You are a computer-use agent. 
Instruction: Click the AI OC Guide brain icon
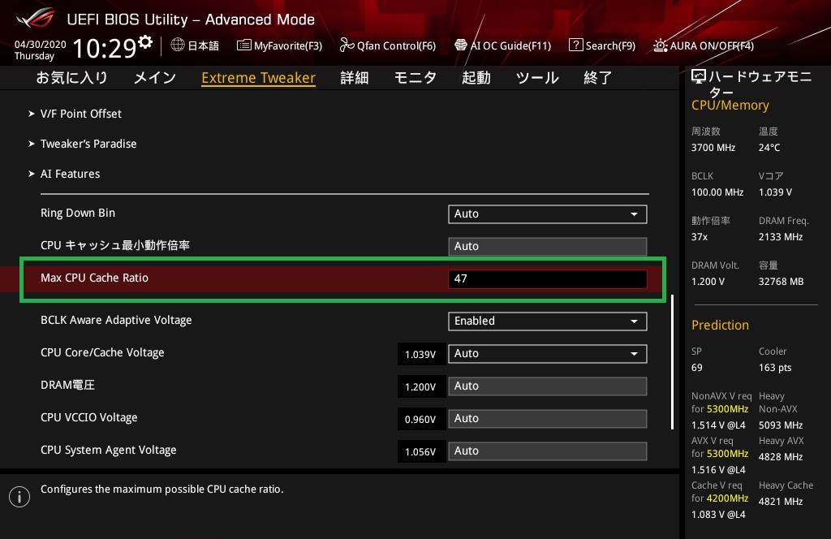pyautogui.click(x=461, y=45)
